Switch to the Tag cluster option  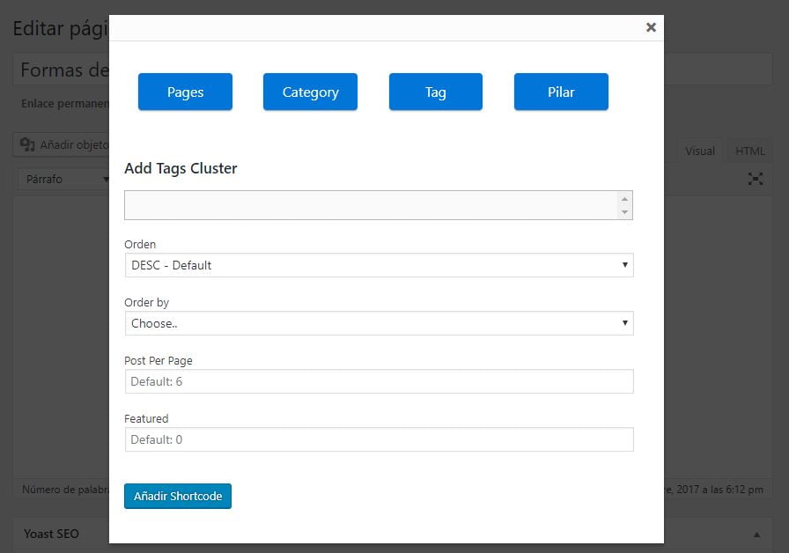(x=435, y=92)
